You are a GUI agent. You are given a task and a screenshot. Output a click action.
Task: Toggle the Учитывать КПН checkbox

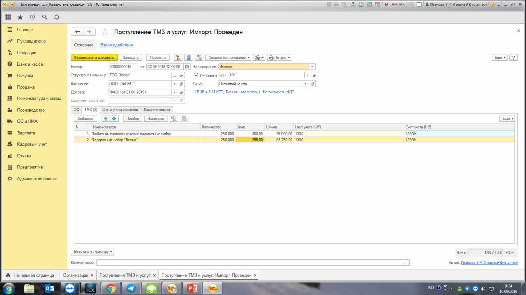tap(196, 75)
